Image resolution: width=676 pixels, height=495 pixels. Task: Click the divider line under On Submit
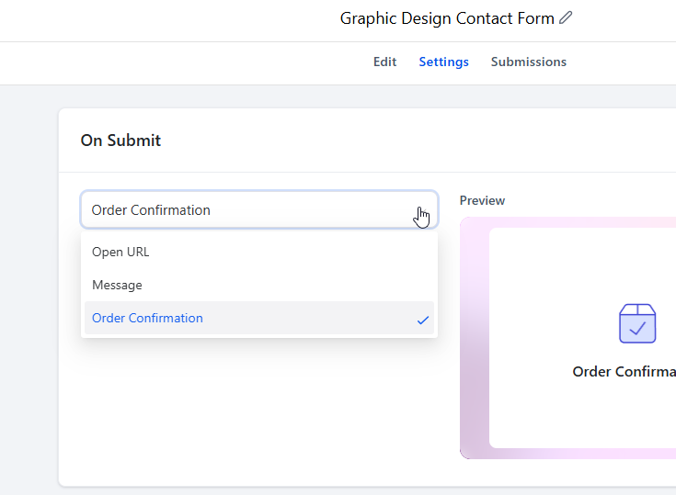coord(367,172)
